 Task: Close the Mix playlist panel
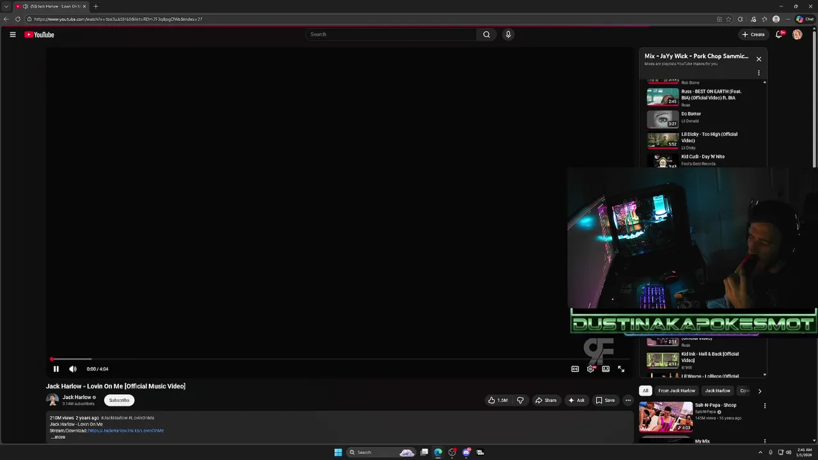(x=759, y=59)
